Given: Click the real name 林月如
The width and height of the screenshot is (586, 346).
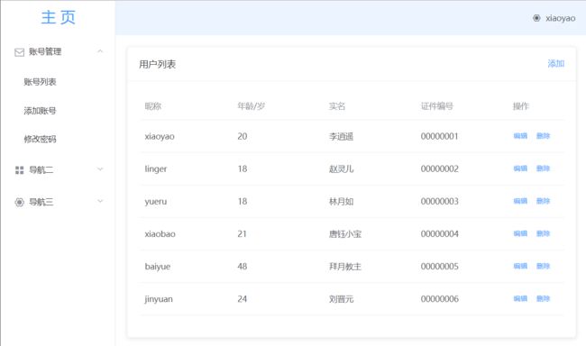Looking at the screenshot, I should (341, 202).
